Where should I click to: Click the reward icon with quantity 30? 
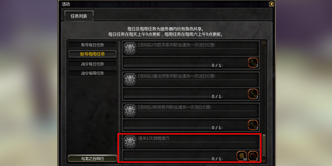242,156
